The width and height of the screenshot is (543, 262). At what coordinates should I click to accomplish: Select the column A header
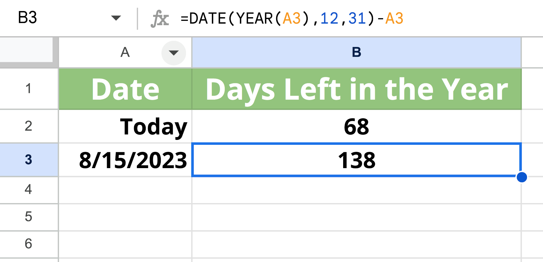tap(124, 53)
